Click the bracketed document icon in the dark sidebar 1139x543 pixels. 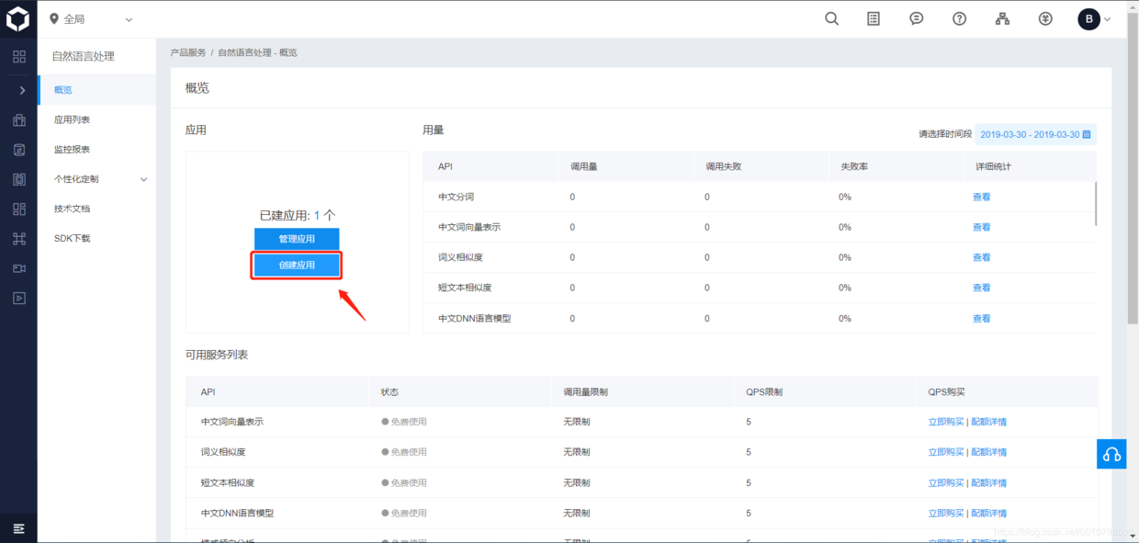click(x=18, y=179)
